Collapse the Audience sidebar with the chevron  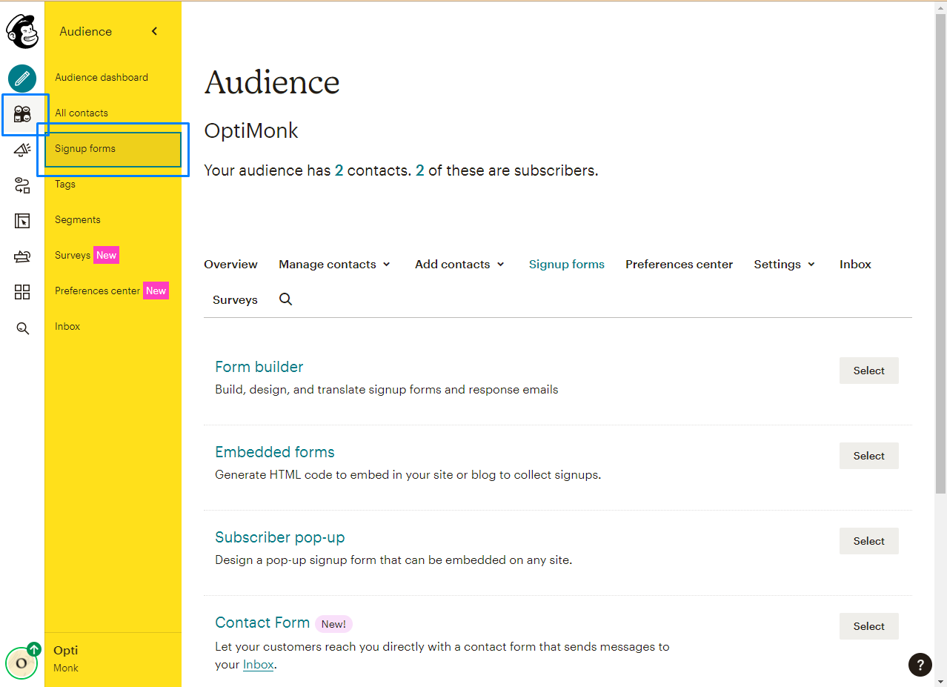click(154, 31)
